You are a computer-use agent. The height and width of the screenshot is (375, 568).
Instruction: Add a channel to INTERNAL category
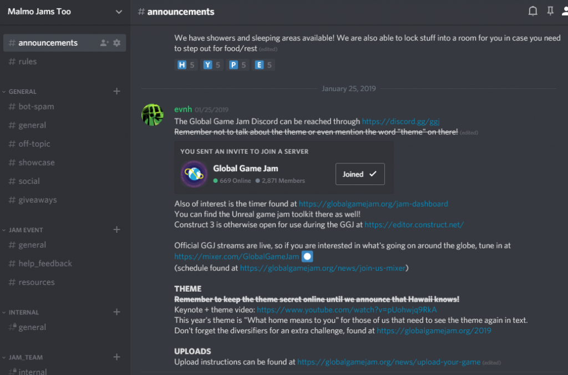(x=116, y=312)
